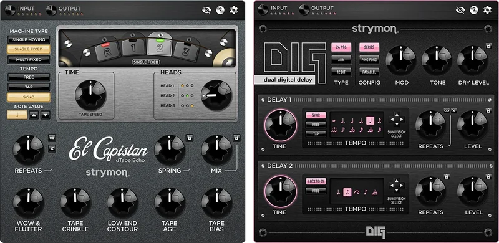The image size is (499, 243).
Task: Click the Tape Crinkle knob
Action: (75, 203)
